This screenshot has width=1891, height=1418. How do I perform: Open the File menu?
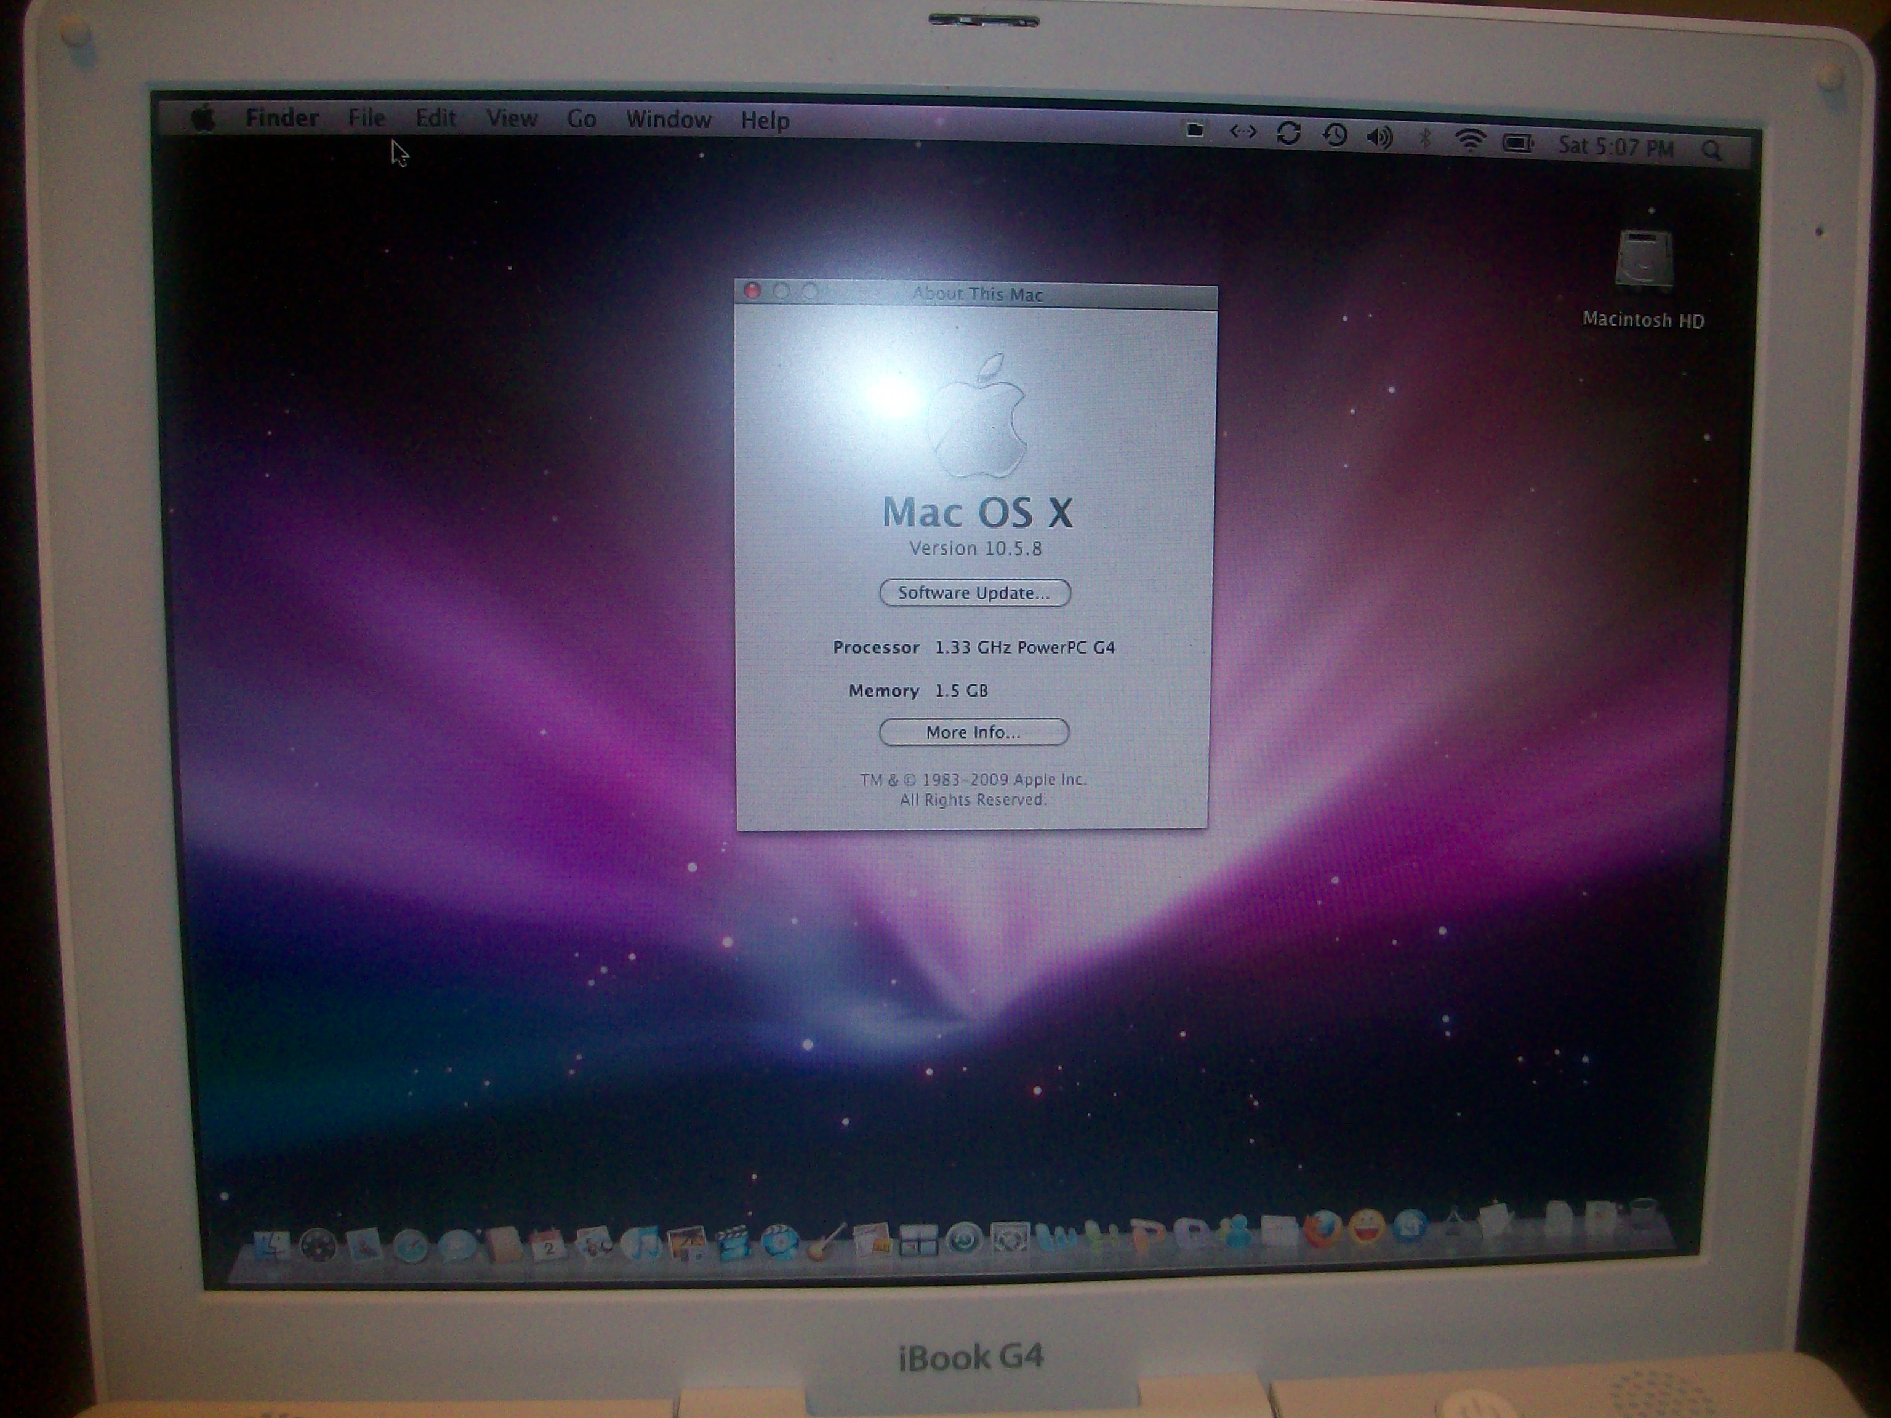coord(366,118)
